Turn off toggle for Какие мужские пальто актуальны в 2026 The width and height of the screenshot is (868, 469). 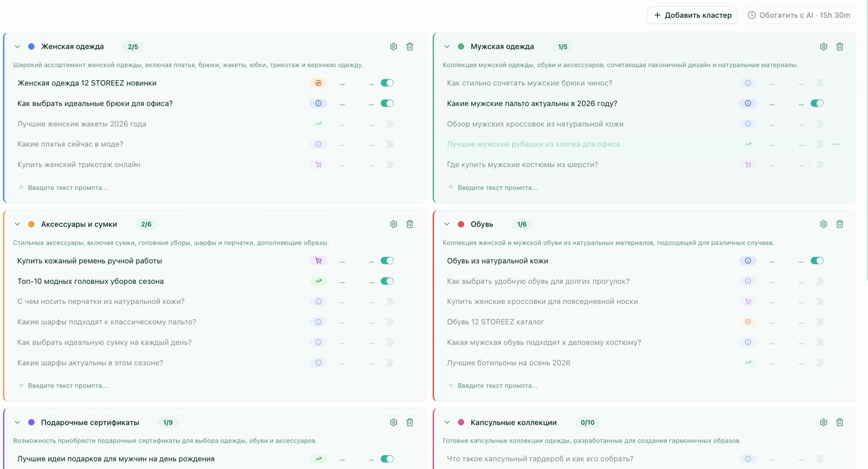817,103
